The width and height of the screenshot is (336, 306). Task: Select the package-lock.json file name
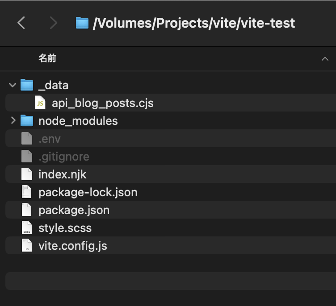point(88,192)
